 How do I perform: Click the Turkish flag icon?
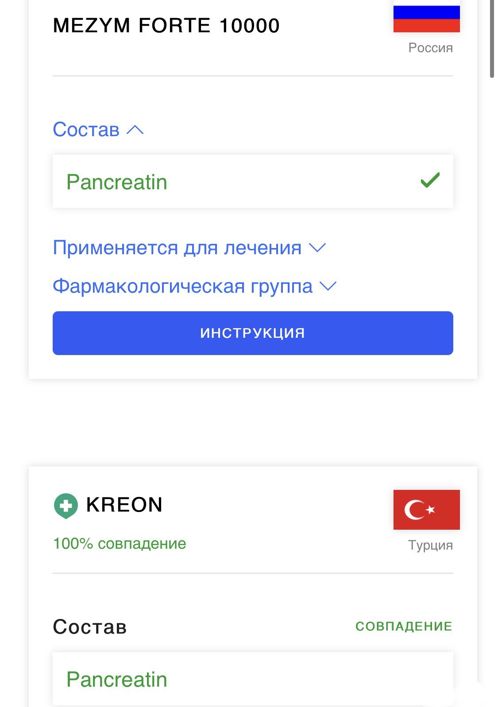pyautogui.click(x=426, y=509)
